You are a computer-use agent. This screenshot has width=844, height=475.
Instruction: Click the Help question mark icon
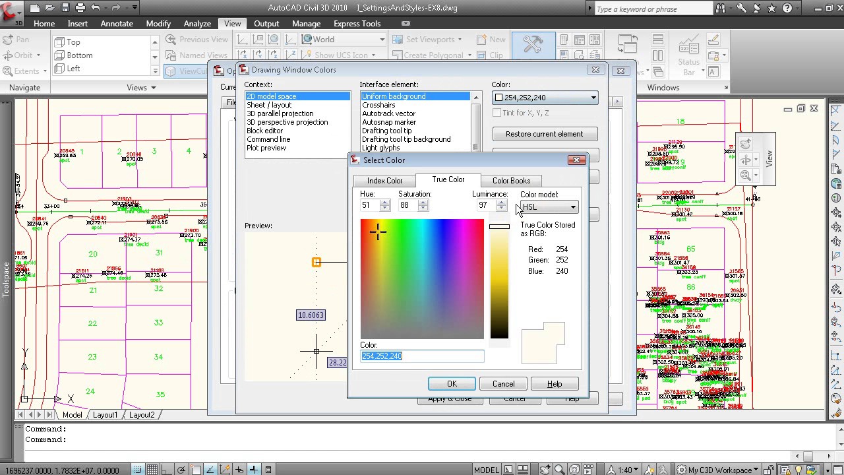pos(788,9)
